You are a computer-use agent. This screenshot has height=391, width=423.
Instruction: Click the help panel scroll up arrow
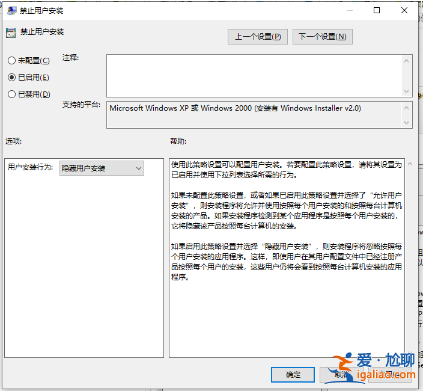point(410,164)
